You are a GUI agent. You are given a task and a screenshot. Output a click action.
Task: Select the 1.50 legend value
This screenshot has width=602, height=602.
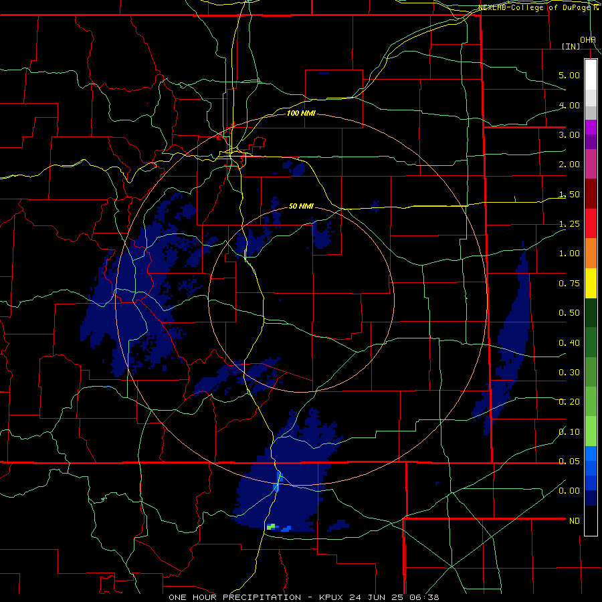(x=569, y=194)
